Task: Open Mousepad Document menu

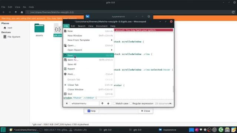Action: (x=102, y=26)
